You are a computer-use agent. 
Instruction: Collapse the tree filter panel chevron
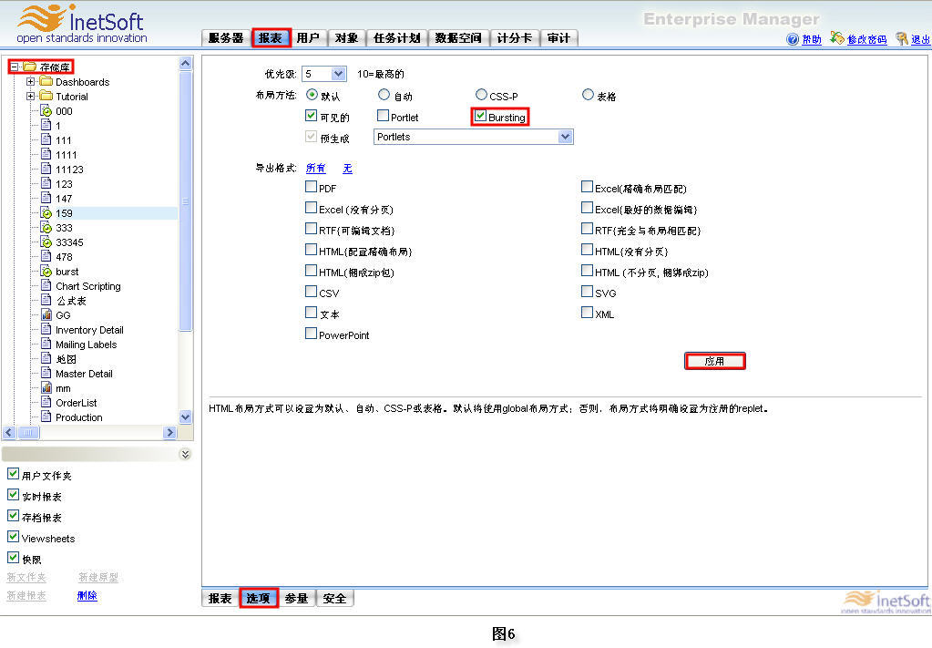tap(186, 454)
